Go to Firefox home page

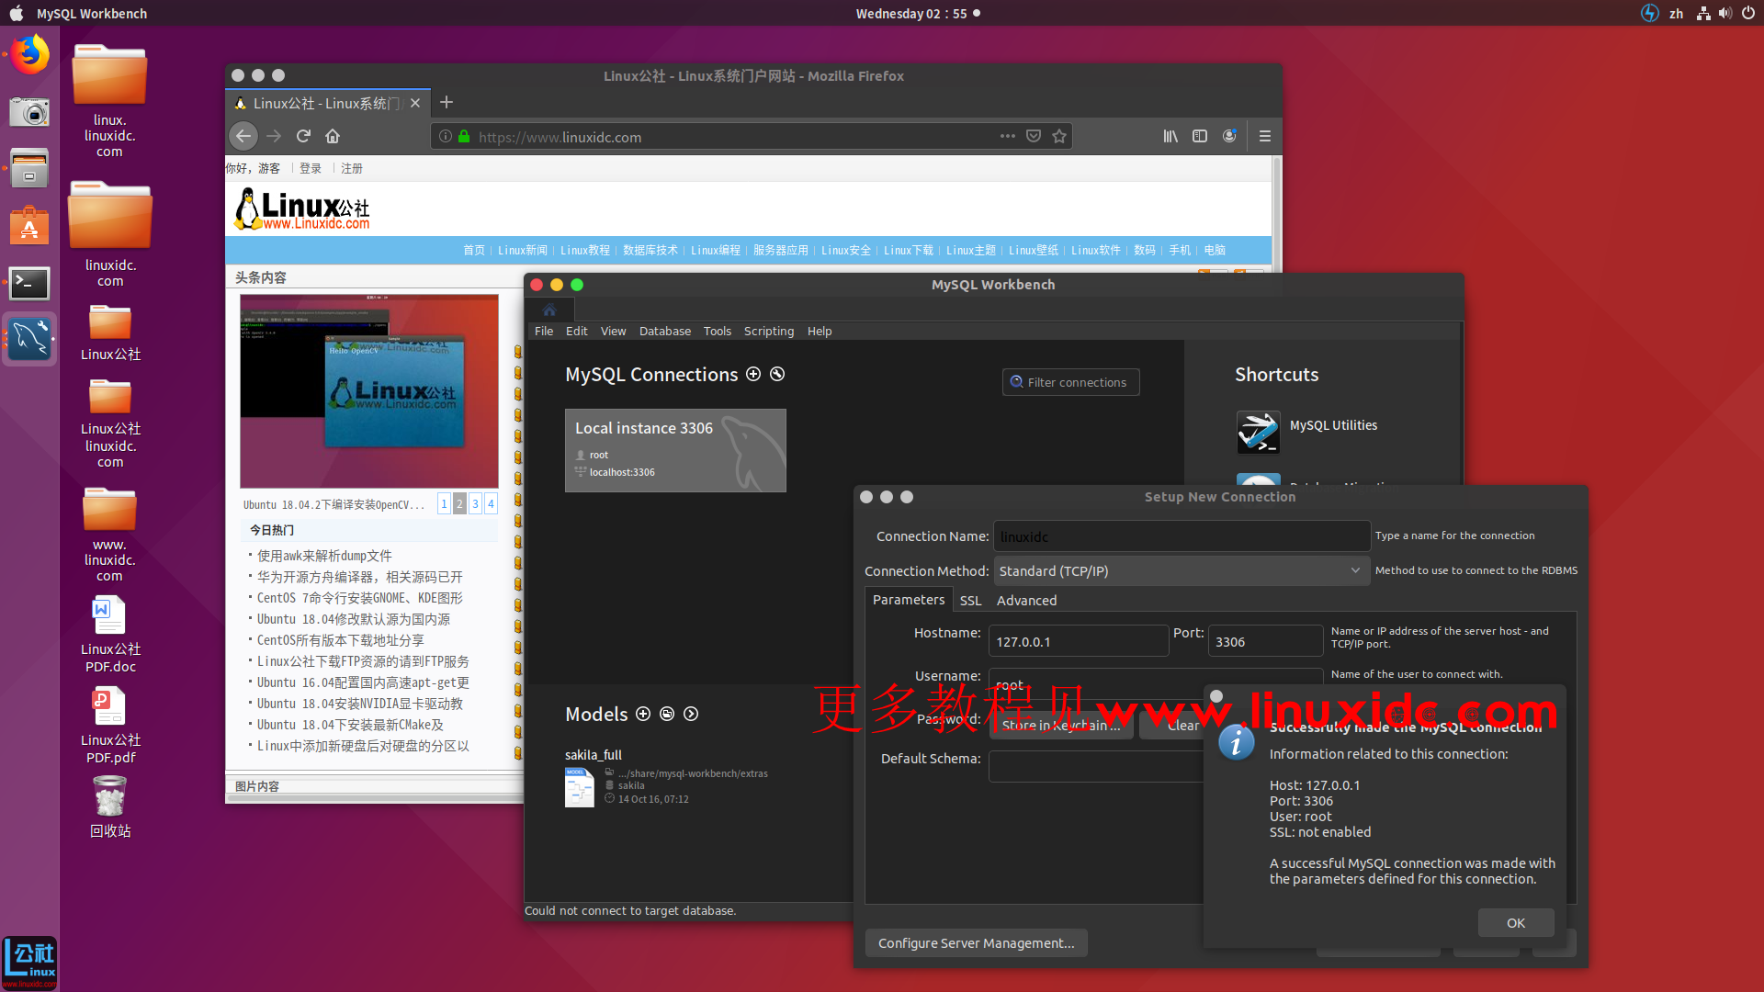click(x=333, y=136)
